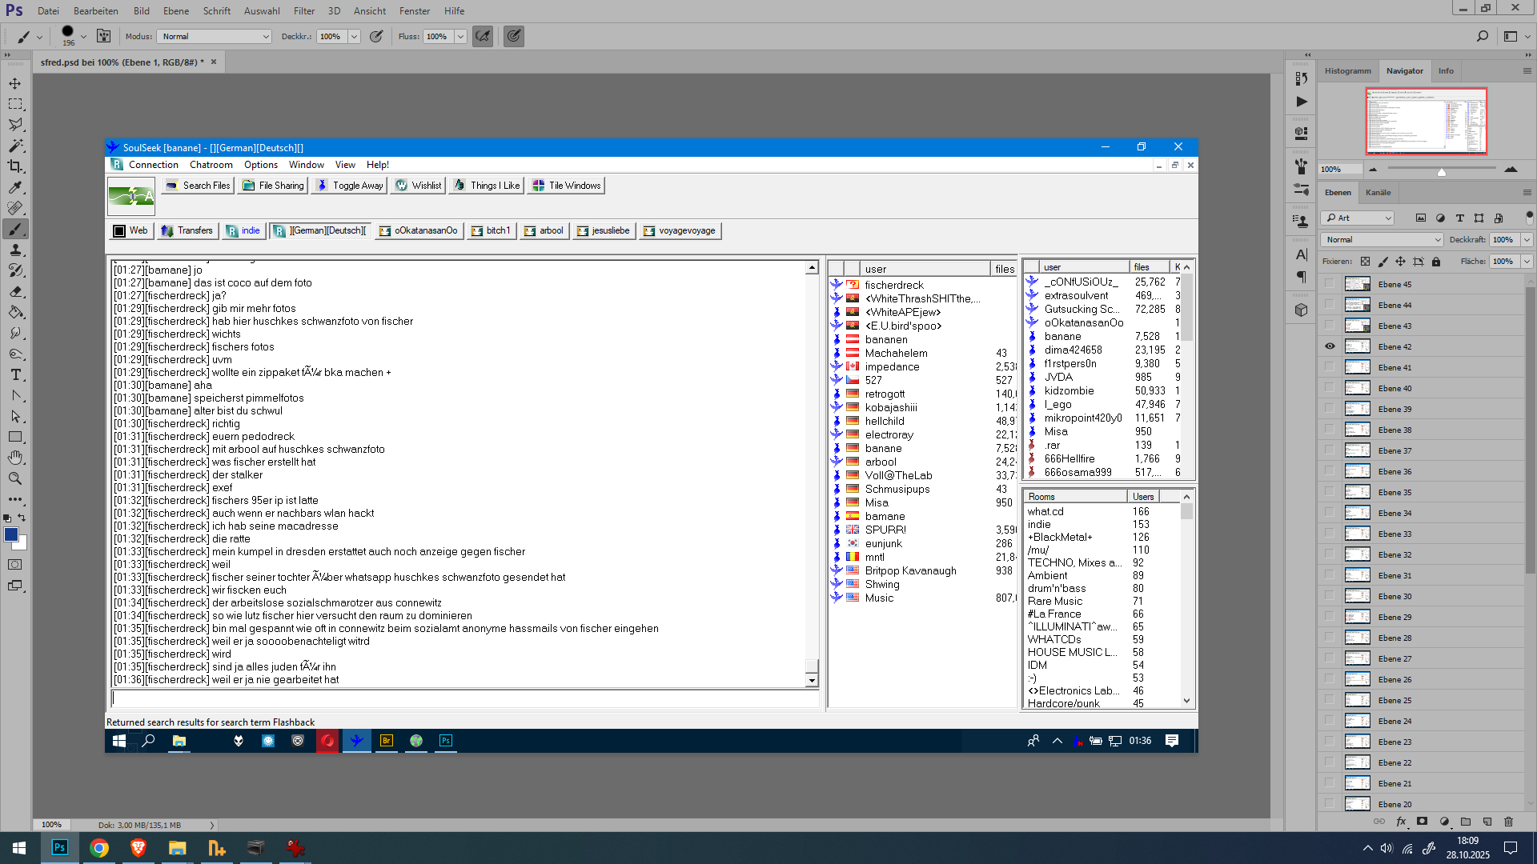Open the Modus blend mode dropdown
Viewport: 1537px width, 864px height.
215,37
